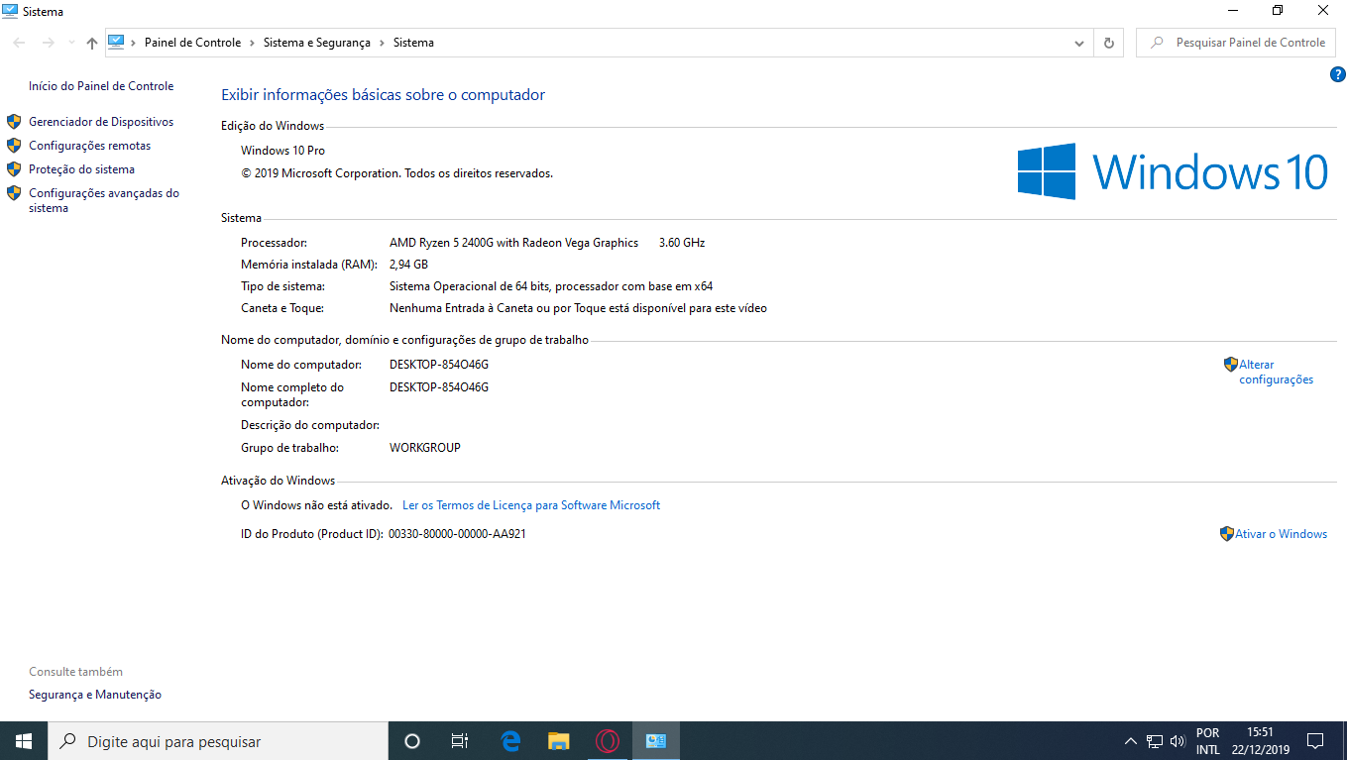Select Sistema breadcrumb in address bar
The width and height of the screenshot is (1347, 760).
click(413, 43)
